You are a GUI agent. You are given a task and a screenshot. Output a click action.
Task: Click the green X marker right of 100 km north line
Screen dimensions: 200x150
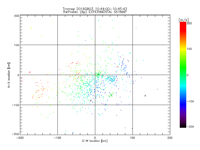[x=130, y=53]
